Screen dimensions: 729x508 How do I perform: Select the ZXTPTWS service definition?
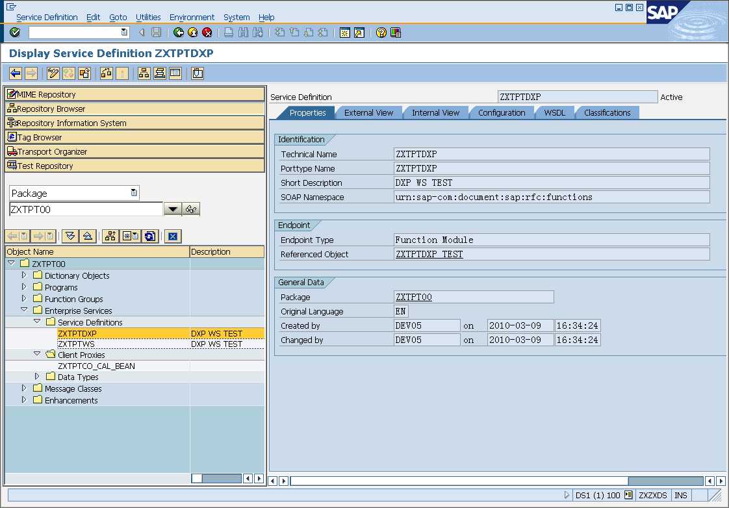76,344
